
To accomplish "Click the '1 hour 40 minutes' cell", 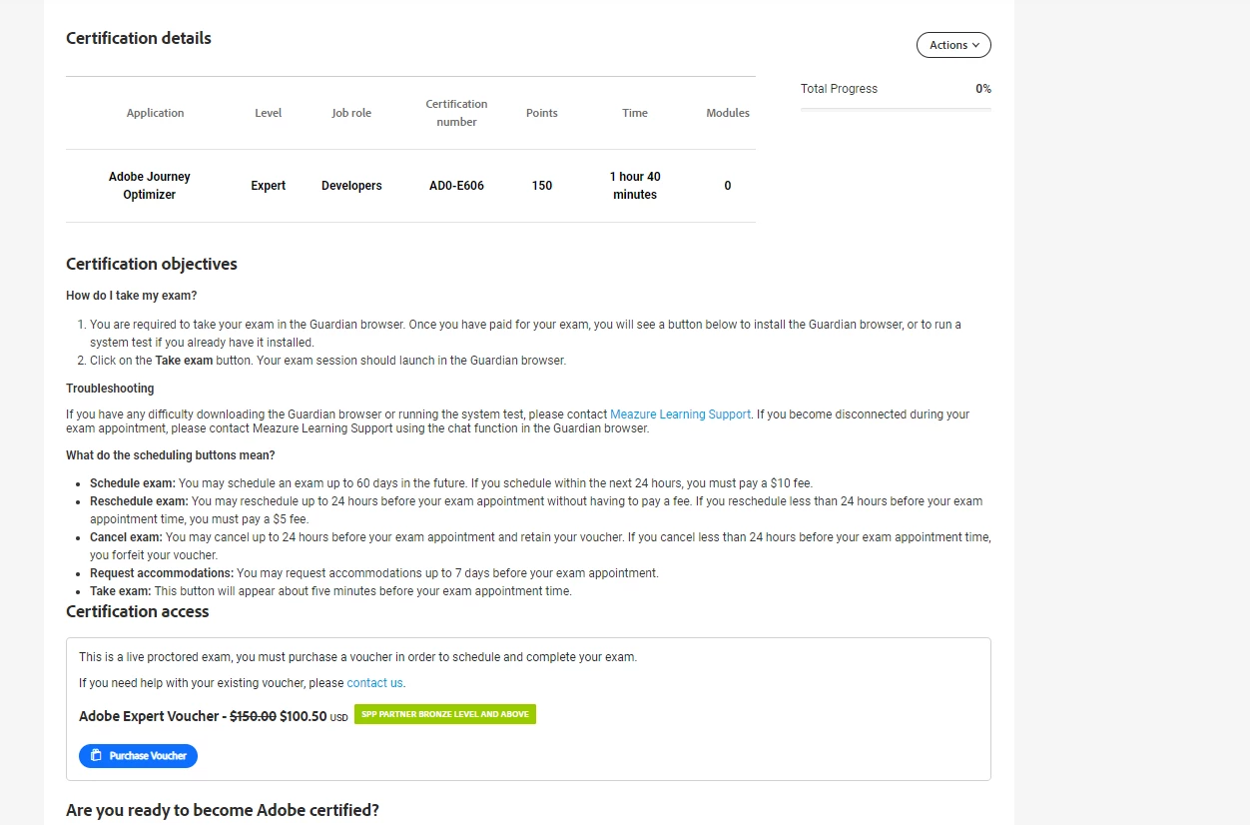I will 635,186.
